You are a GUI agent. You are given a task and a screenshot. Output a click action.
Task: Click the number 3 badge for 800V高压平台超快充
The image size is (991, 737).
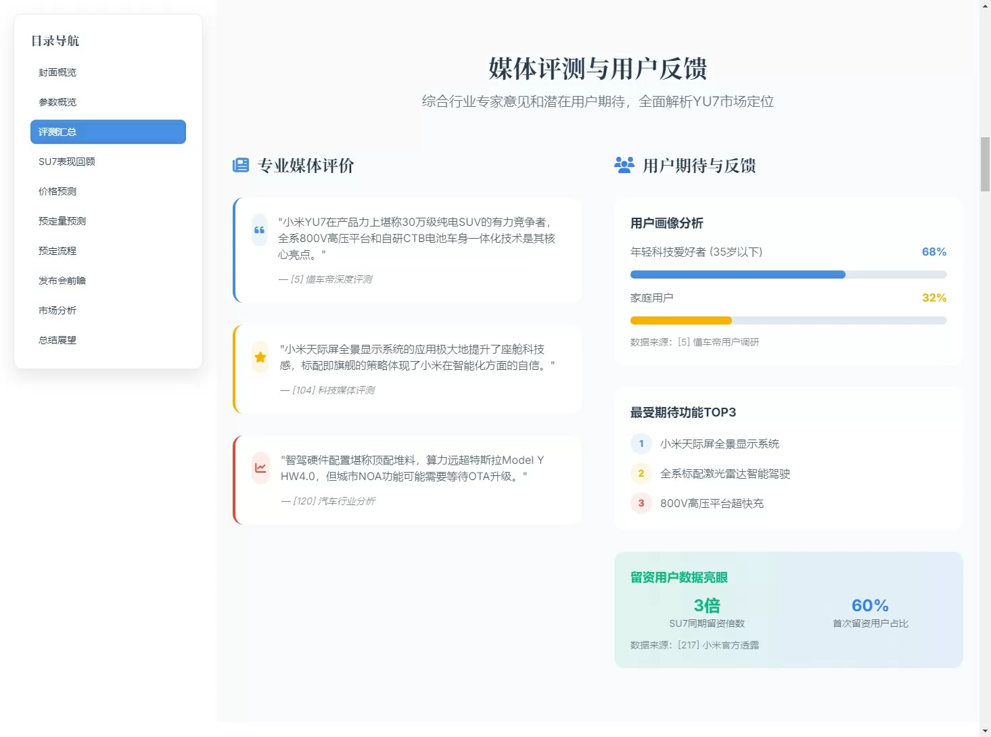tap(641, 503)
